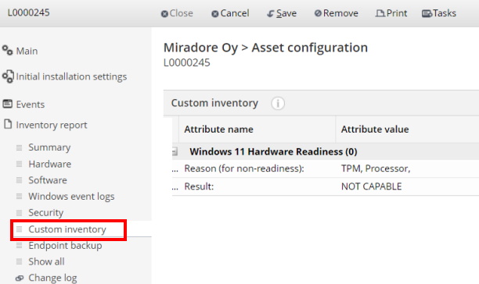Cancel the asset changes
This screenshot has height=284, width=479.
click(x=230, y=13)
